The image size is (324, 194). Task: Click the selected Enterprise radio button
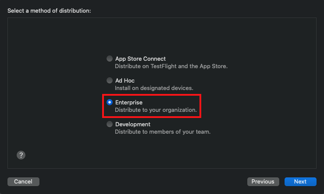pos(110,102)
